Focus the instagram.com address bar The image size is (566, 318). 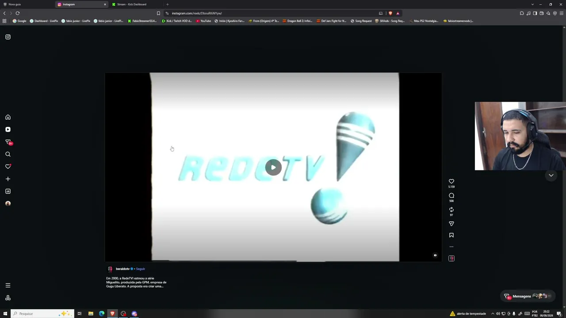click(x=270, y=13)
